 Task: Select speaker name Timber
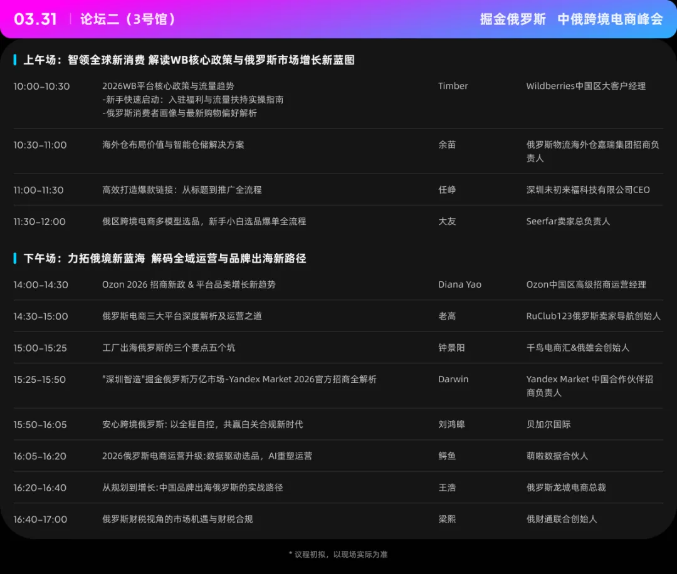pos(453,86)
